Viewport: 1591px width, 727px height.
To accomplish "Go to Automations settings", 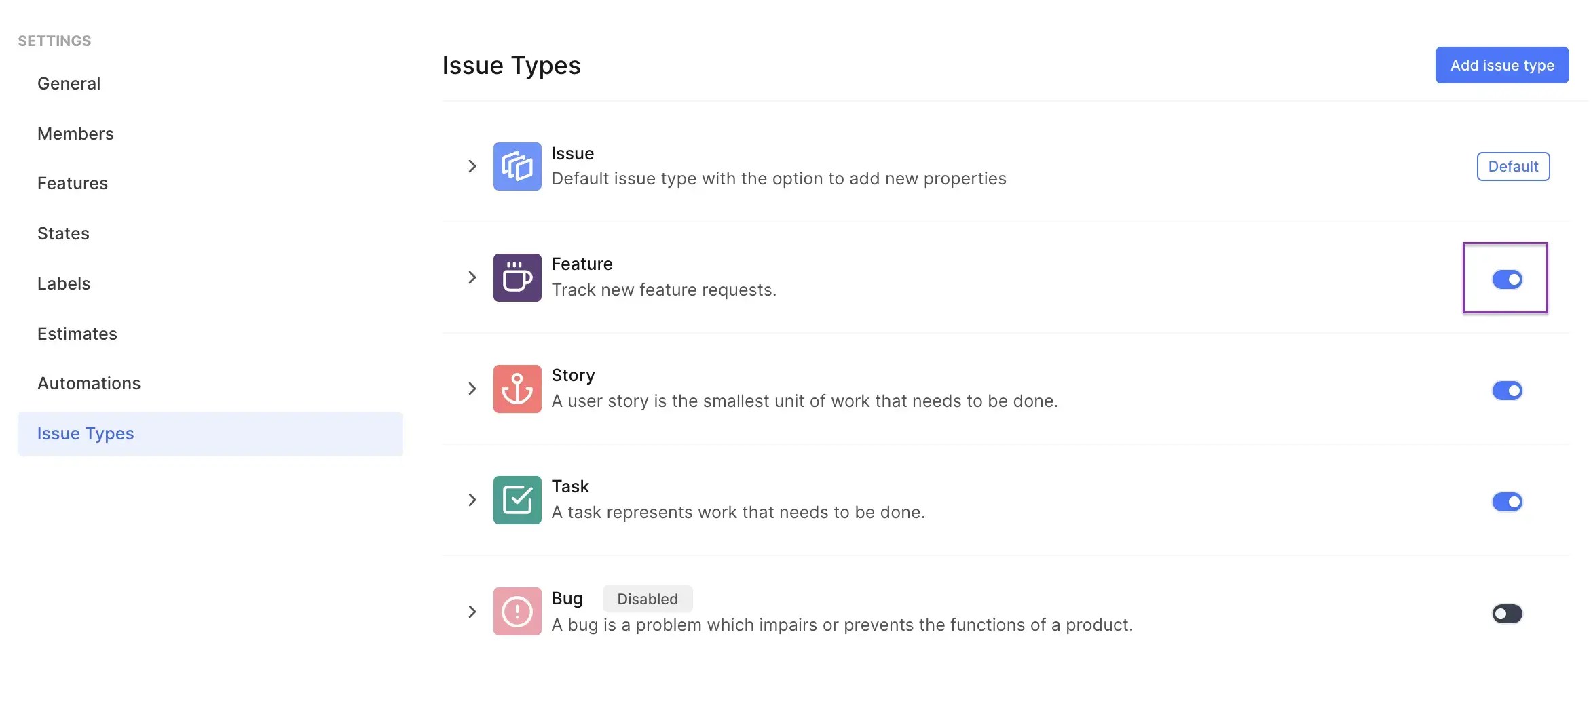I will pyautogui.click(x=89, y=383).
